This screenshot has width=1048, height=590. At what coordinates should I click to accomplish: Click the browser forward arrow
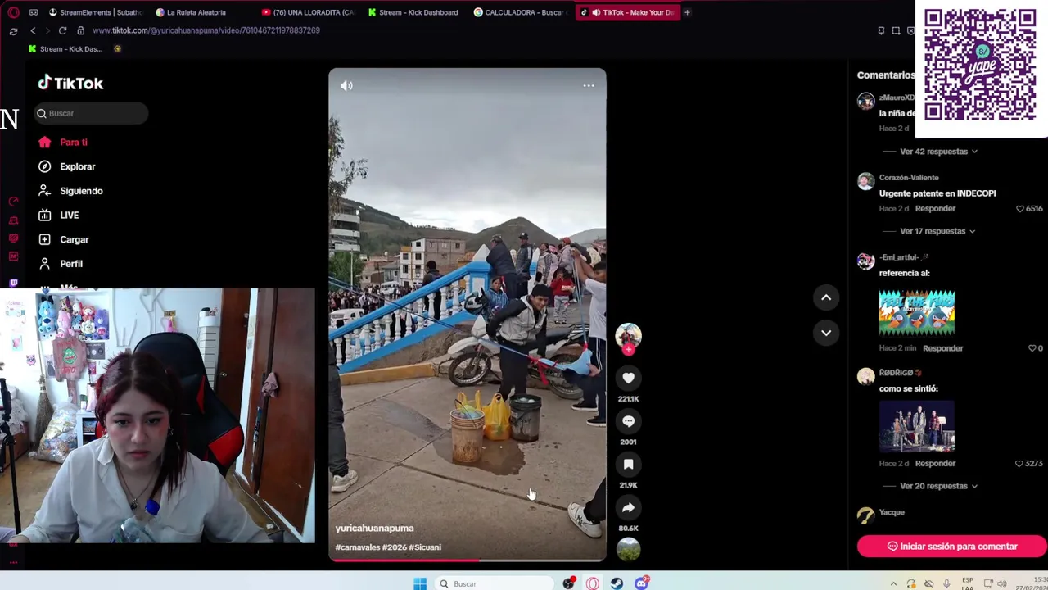click(47, 30)
